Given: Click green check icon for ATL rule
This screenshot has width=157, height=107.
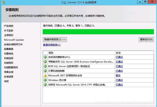Looking at the screenshot, I should click(x=45, y=57).
